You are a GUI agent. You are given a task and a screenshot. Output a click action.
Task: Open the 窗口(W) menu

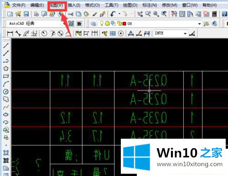tap(190, 5)
